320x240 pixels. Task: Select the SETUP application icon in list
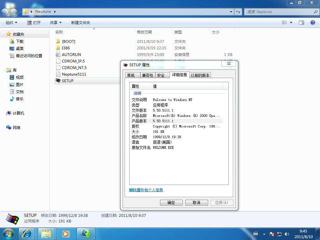coord(58,81)
